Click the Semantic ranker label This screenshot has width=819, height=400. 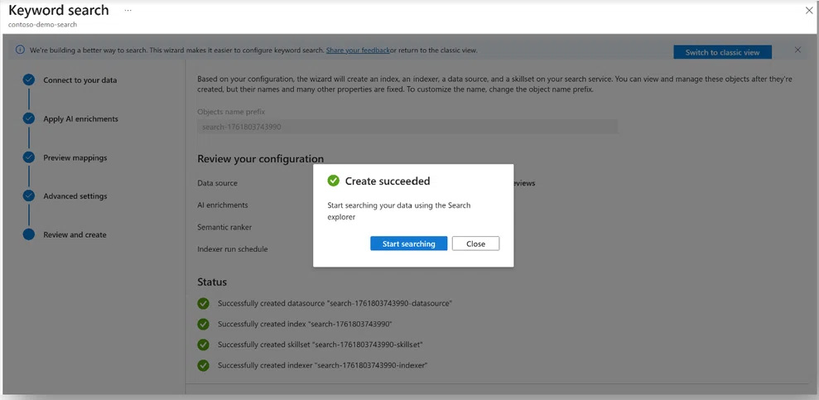(x=224, y=227)
